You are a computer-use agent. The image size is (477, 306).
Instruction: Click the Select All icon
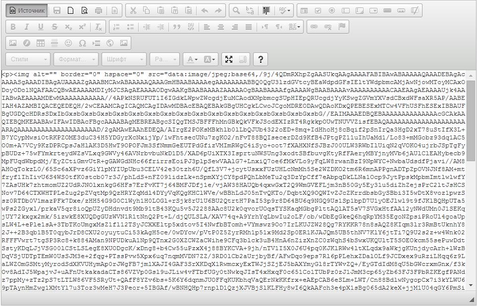coord(266,10)
